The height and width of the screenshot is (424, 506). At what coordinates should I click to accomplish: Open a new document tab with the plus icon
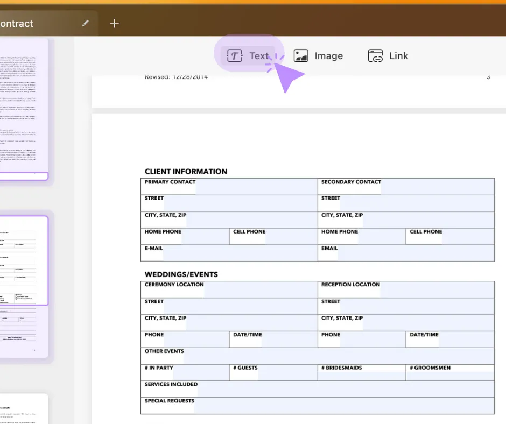(114, 23)
